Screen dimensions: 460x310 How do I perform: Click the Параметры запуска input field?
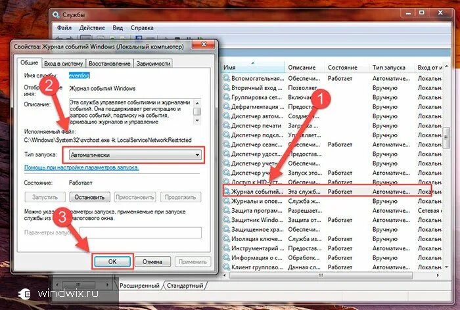click(x=141, y=232)
